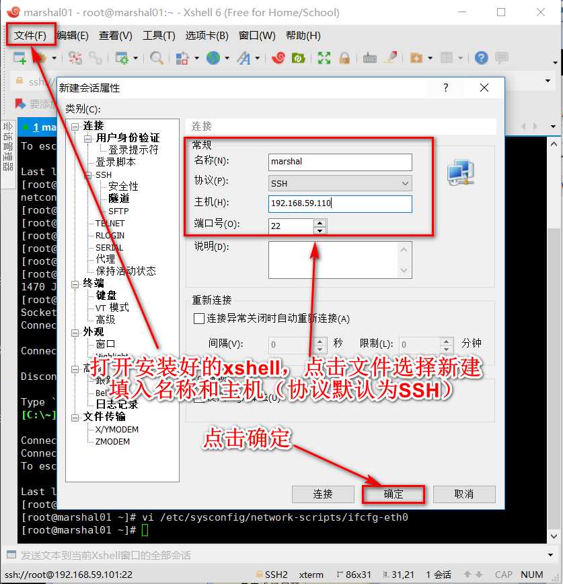Image resolution: width=563 pixels, height=584 pixels.
Task: Click the status bar down arrow icon
Action: (480, 574)
